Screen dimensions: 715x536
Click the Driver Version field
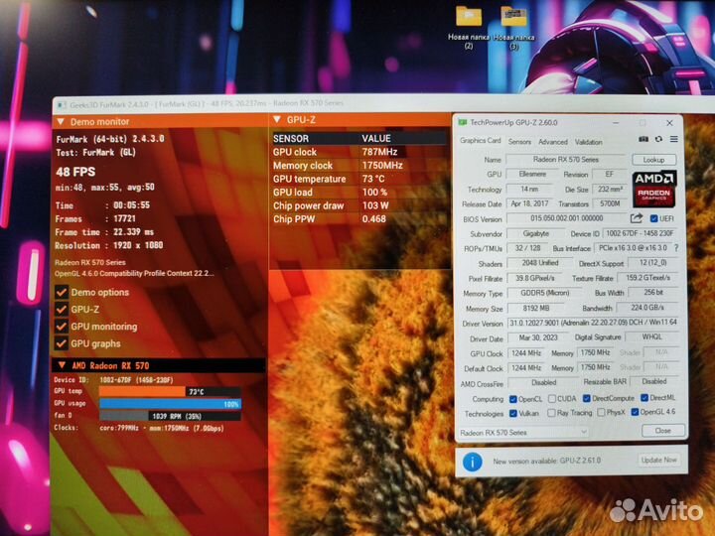click(593, 323)
